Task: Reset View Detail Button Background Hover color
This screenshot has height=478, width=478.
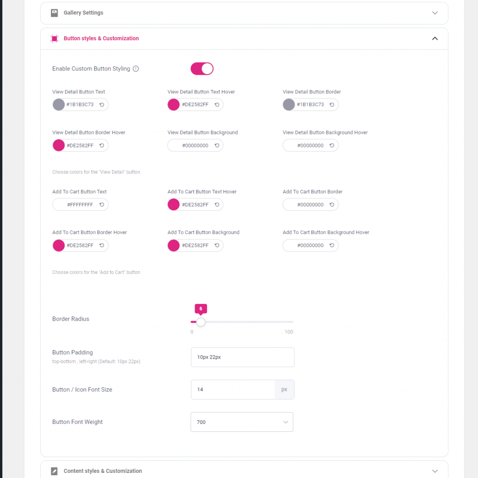Action: point(332,146)
